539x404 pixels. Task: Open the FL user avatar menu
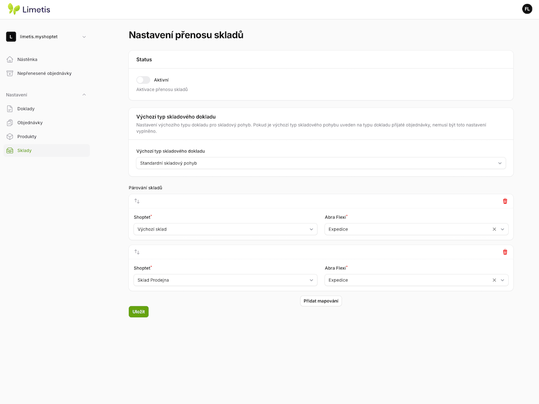click(x=527, y=9)
